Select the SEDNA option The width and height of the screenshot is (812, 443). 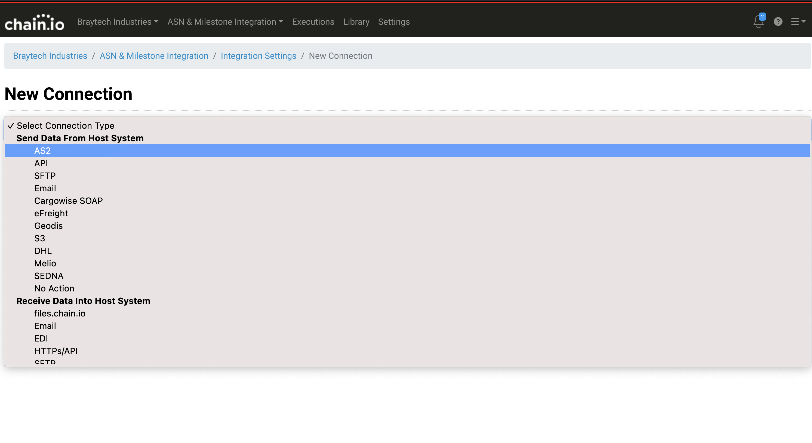tap(407, 276)
